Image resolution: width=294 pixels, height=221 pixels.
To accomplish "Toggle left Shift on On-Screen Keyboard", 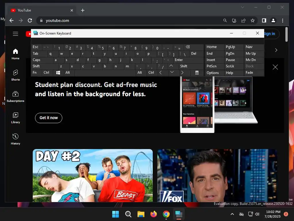I will coord(45,66).
